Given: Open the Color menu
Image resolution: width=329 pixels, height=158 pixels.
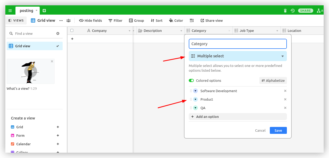Looking at the screenshot, I should (176, 20).
